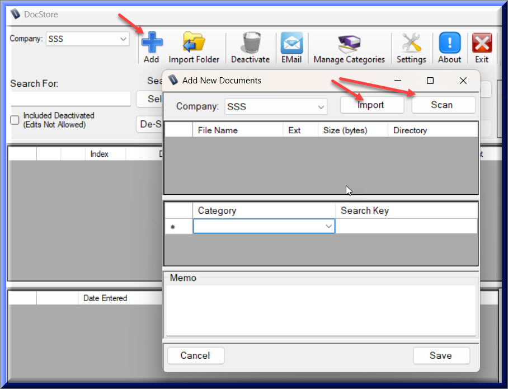Click the Search Key cell
This screenshot has height=389, width=508.
(x=406, y=226)
